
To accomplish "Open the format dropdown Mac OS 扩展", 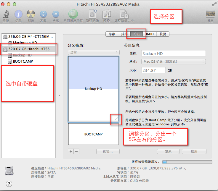I will pyautogui.click(x=173, y=61).
